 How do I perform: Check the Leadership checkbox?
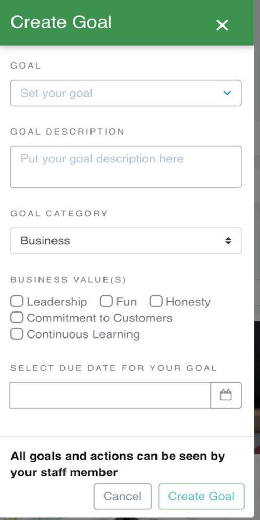tap(17, 302)
